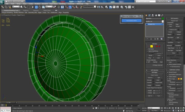This screenshot has height=112, width=185.
Task: Click the Rectangular Selection Region icon
Action: pyautogui.click(x=28, y=7)
